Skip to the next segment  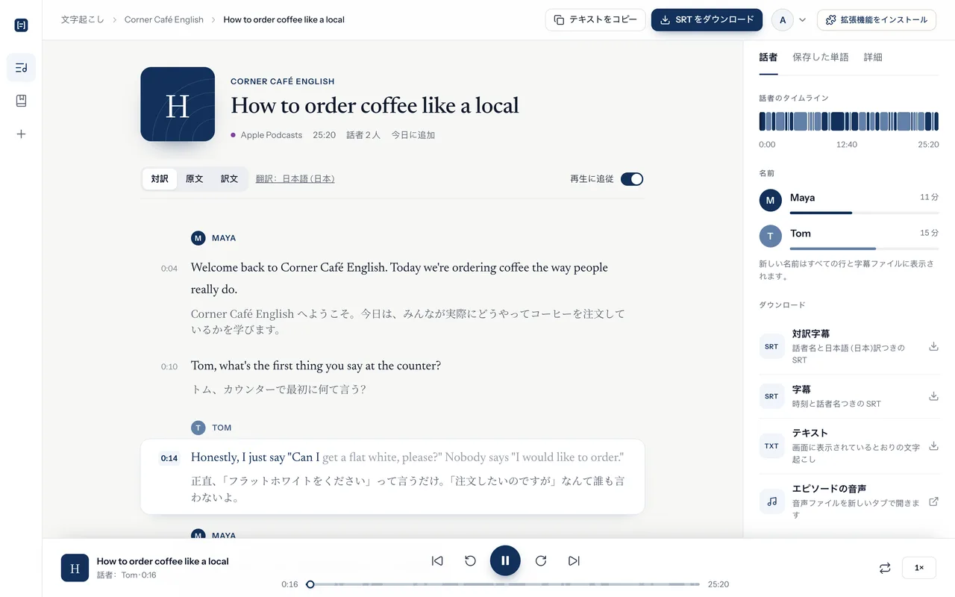pyautogui.click(x=574, y=561)
